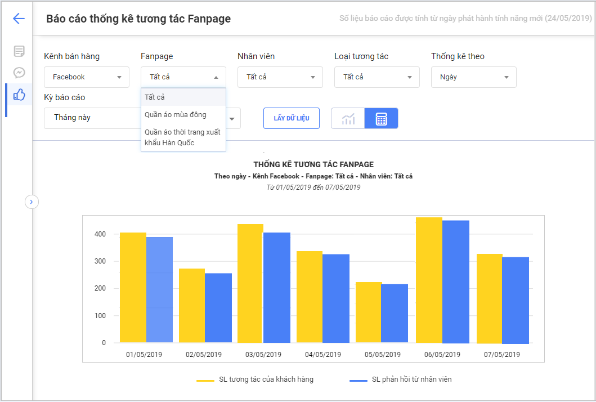Expand sidebar with the chevron arrow
The image size is (596, 402).
(x=32, y=201)
